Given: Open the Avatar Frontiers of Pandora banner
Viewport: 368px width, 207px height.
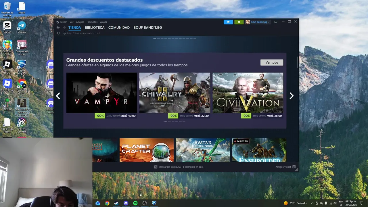Looking at the screenshot, I should (x=203, y=150).
